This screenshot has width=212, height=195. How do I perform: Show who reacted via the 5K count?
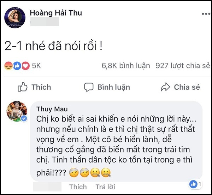click(37, 66)
